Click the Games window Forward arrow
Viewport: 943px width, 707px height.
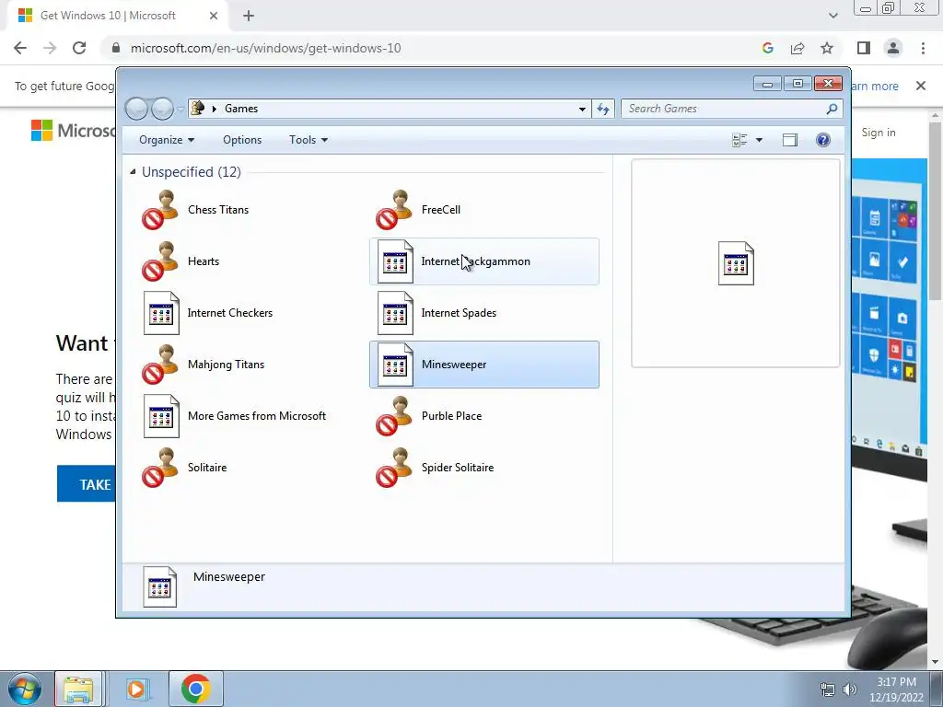[162, 109]
